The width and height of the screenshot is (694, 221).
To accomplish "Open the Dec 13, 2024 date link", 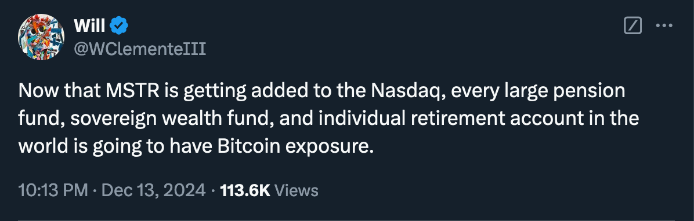I will click(x=154, y=190).
